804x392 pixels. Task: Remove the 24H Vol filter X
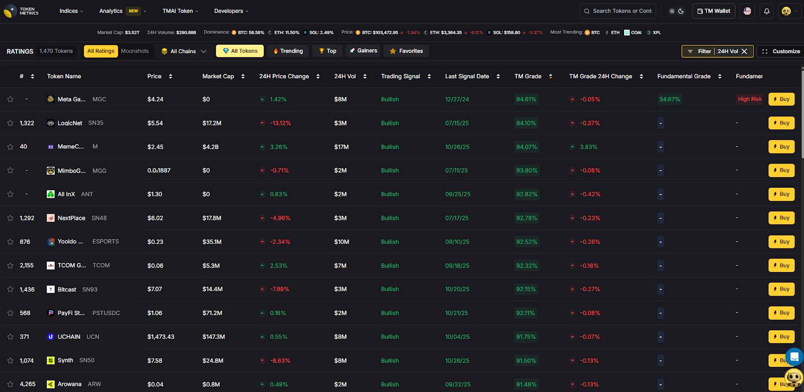click(x=744, y=51)
